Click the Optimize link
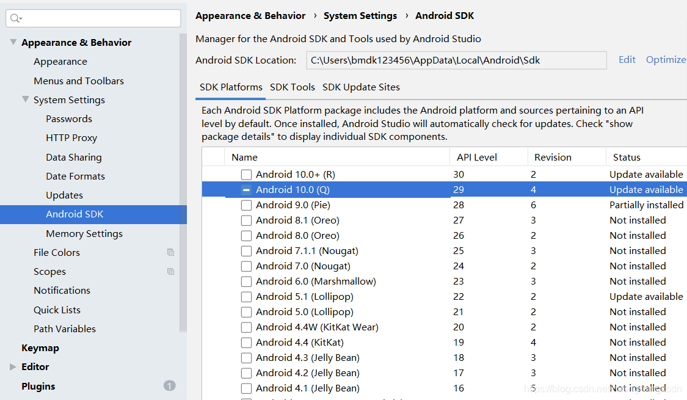This screenshot has height=400, width=687. [x=666, y=60]
